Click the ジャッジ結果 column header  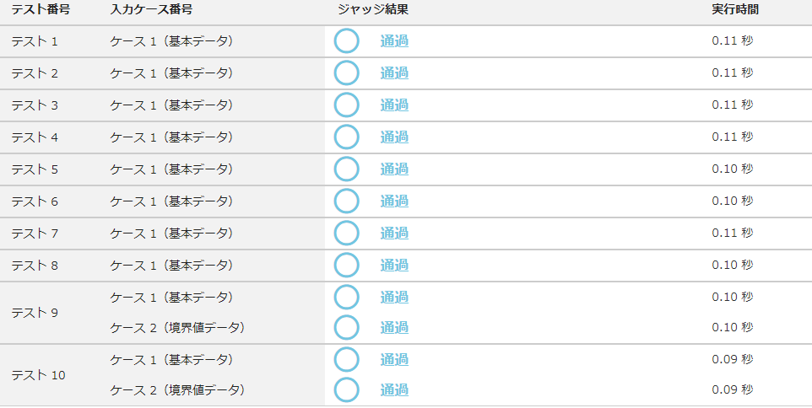pos(372,10)
